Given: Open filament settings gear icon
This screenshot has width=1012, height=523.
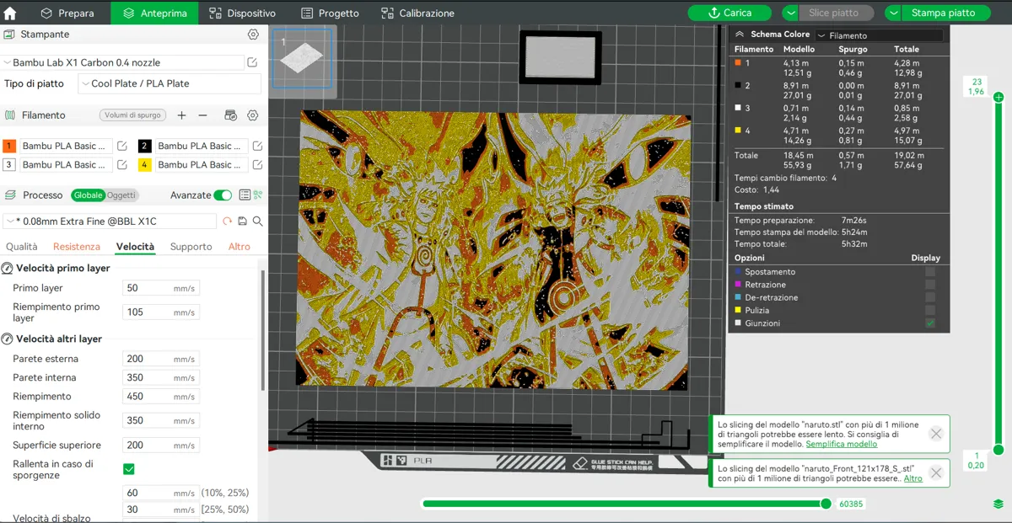Looking at the screenshot, I should click(x=252, y=115).
